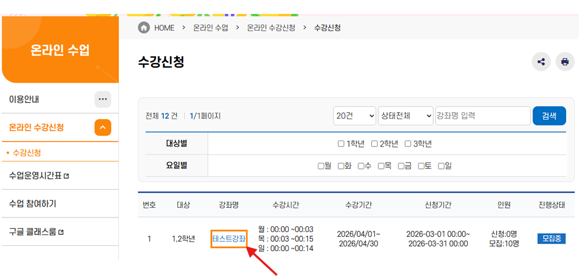
Task: Open 구글 클래스룸 external link
Action: tap(36, 232)
